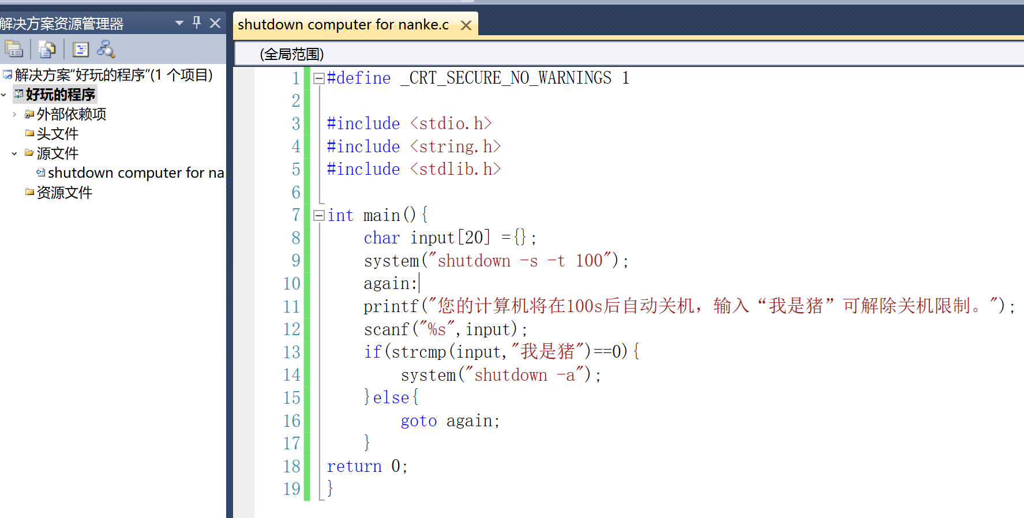Click the open folder icon of 源文件
The image size is (1024, 518).
click(29, 153)
